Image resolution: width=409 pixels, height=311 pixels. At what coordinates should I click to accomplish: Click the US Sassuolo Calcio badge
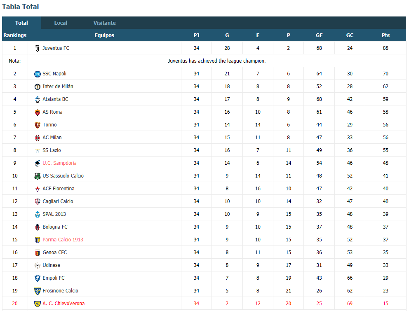[x=37, y=176]
